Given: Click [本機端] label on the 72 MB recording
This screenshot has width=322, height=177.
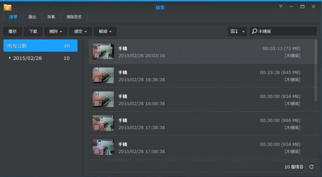Looking at the screenshot, I should [x=292, y=55].
